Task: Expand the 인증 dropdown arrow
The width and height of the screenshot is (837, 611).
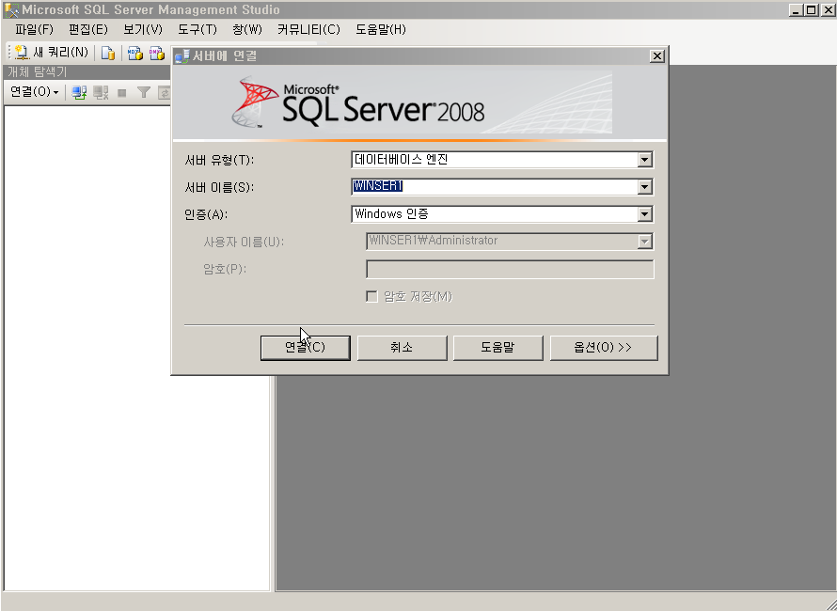Action: (x=644, y=214)
